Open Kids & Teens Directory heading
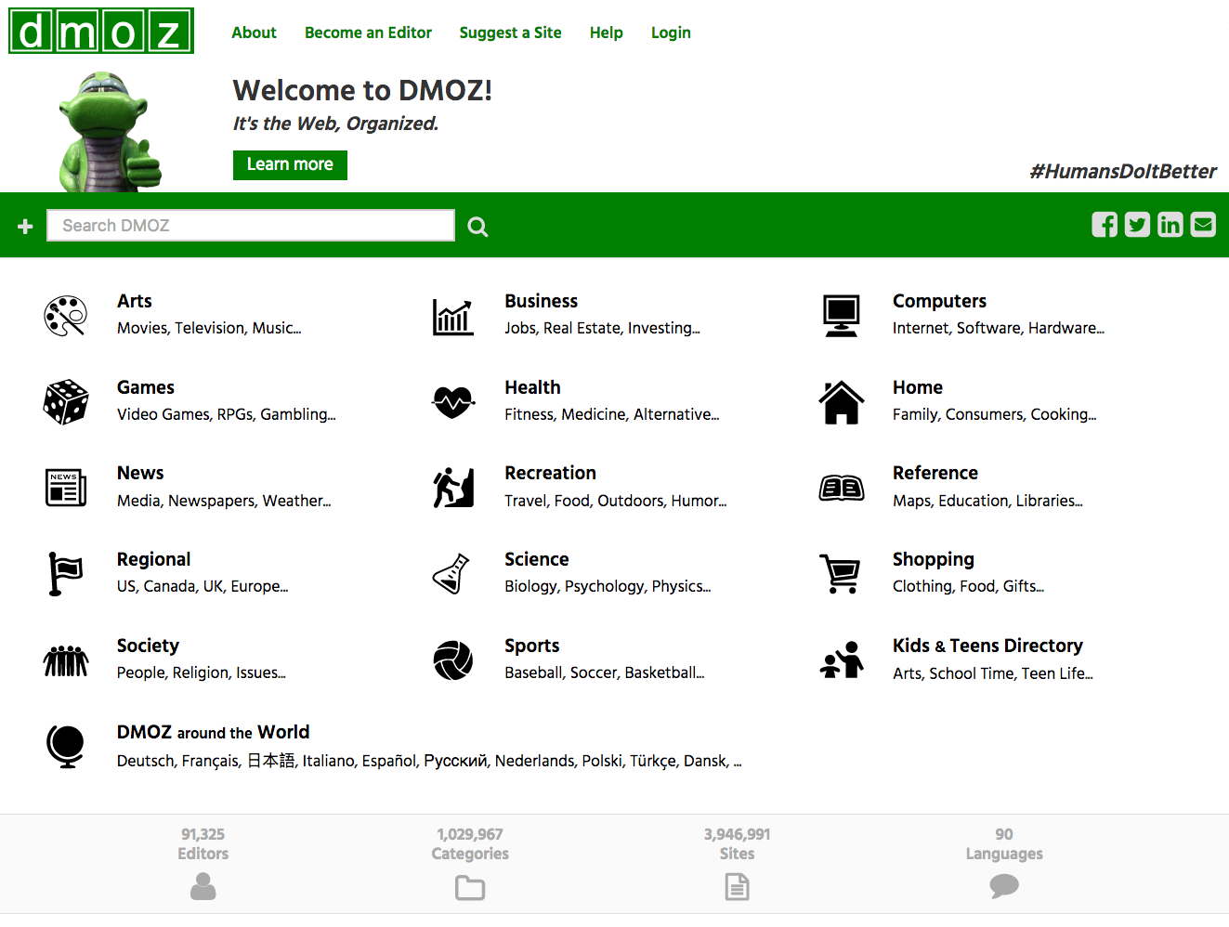The width and height of the screenshot is (1229, 927). pos(987,646)
